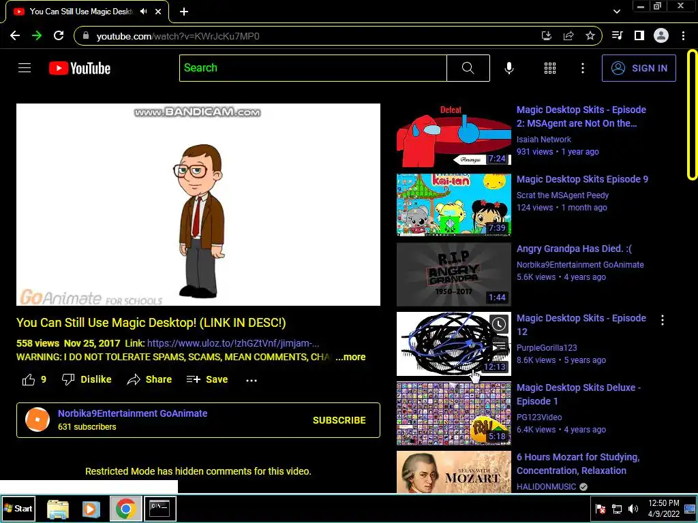Open Magic Desktop Skits Deluxe Episode 1 title

click(578, 394)
